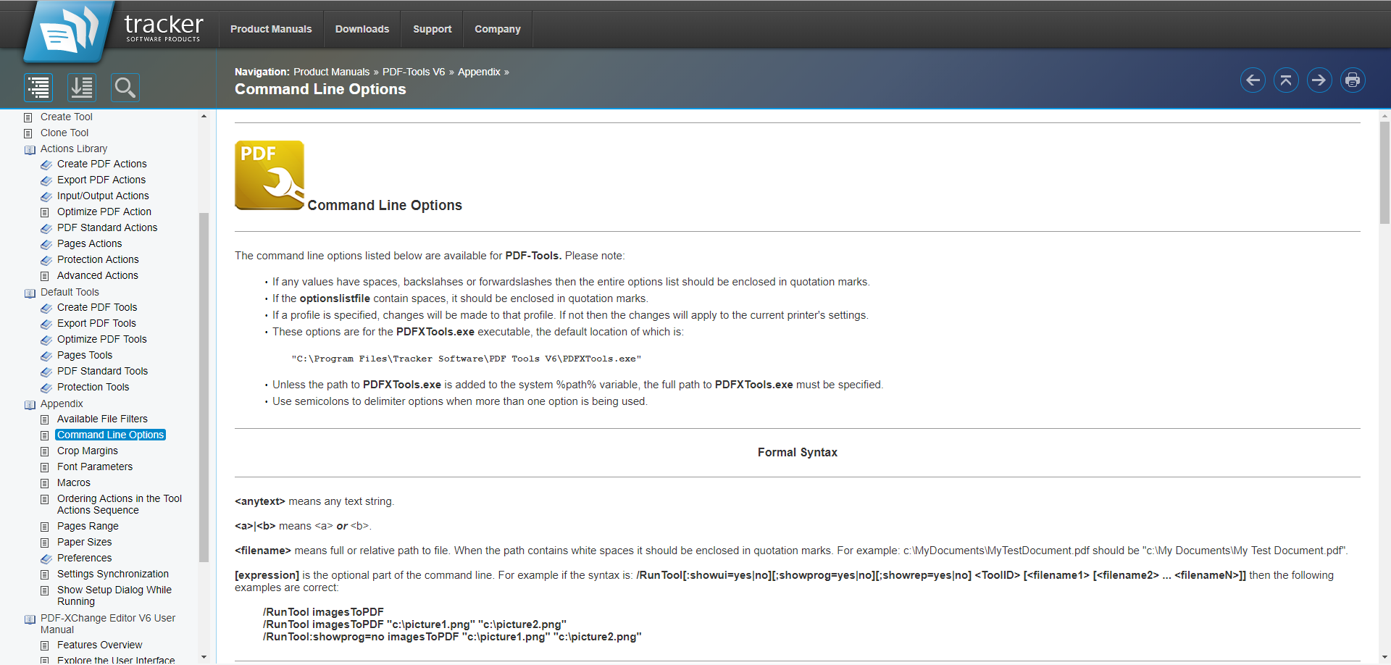Collapse PDF-XChange Editor V6 User Manual node

30,619
